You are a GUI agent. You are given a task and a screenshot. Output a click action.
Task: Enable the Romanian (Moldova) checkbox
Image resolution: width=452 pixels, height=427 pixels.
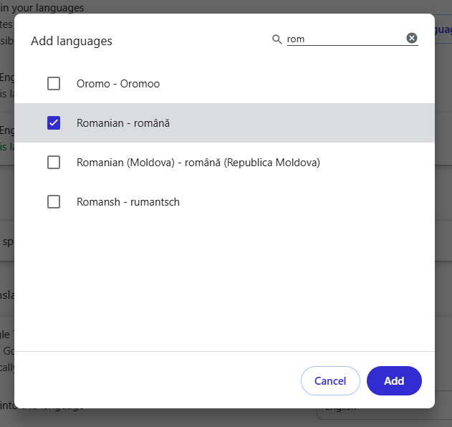54,163
